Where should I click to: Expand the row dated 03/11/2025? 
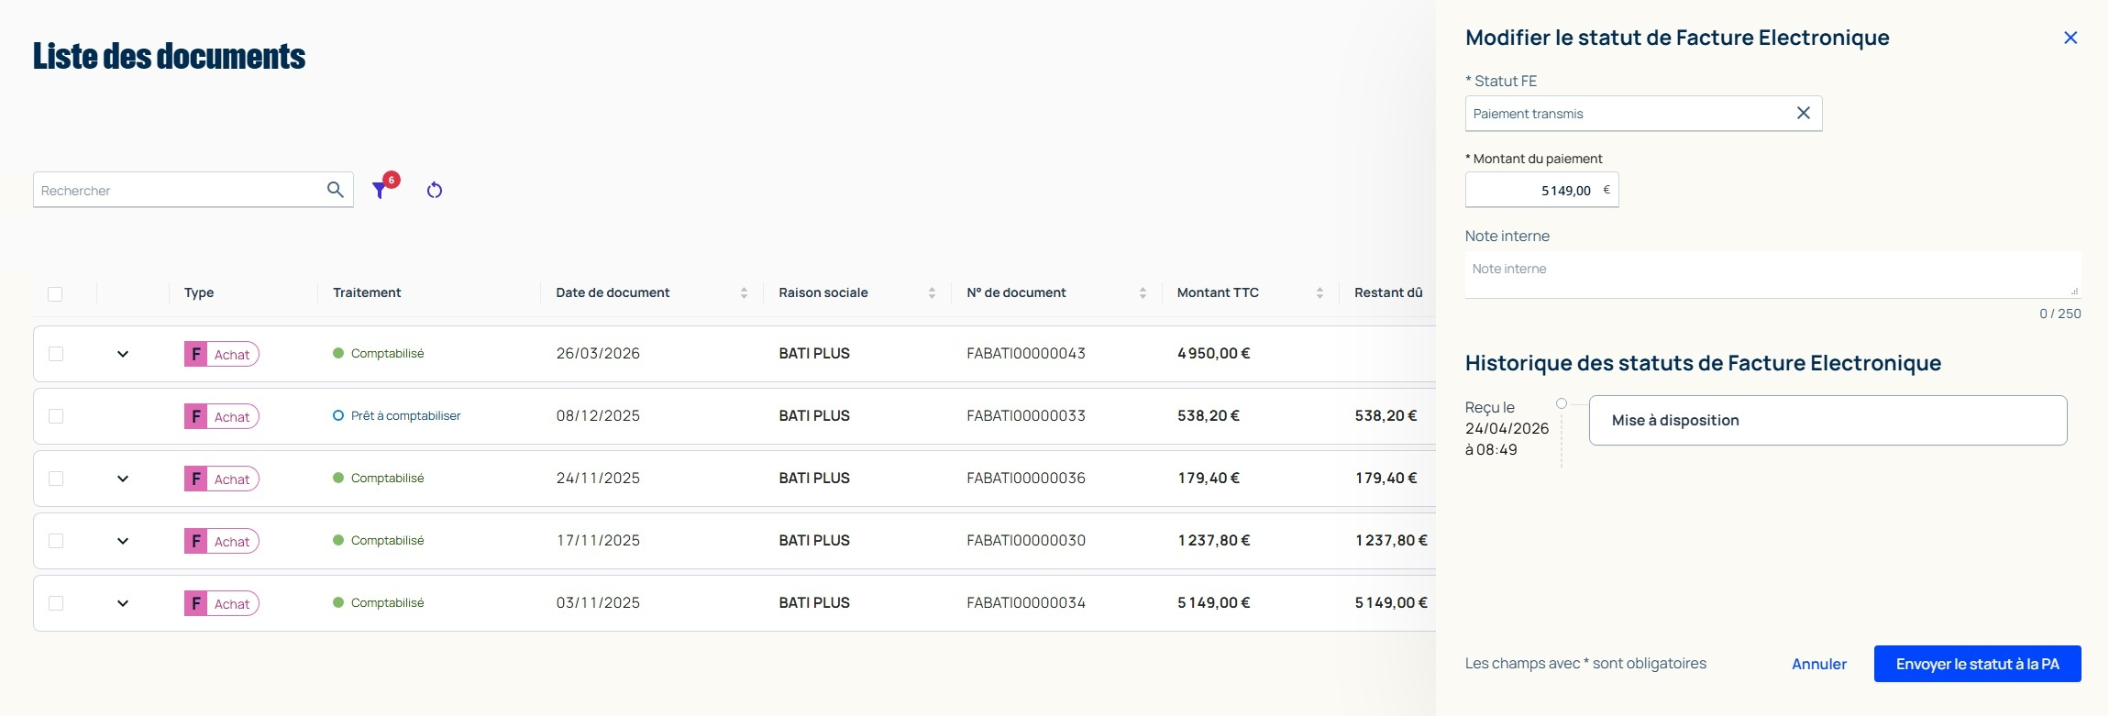123,603
